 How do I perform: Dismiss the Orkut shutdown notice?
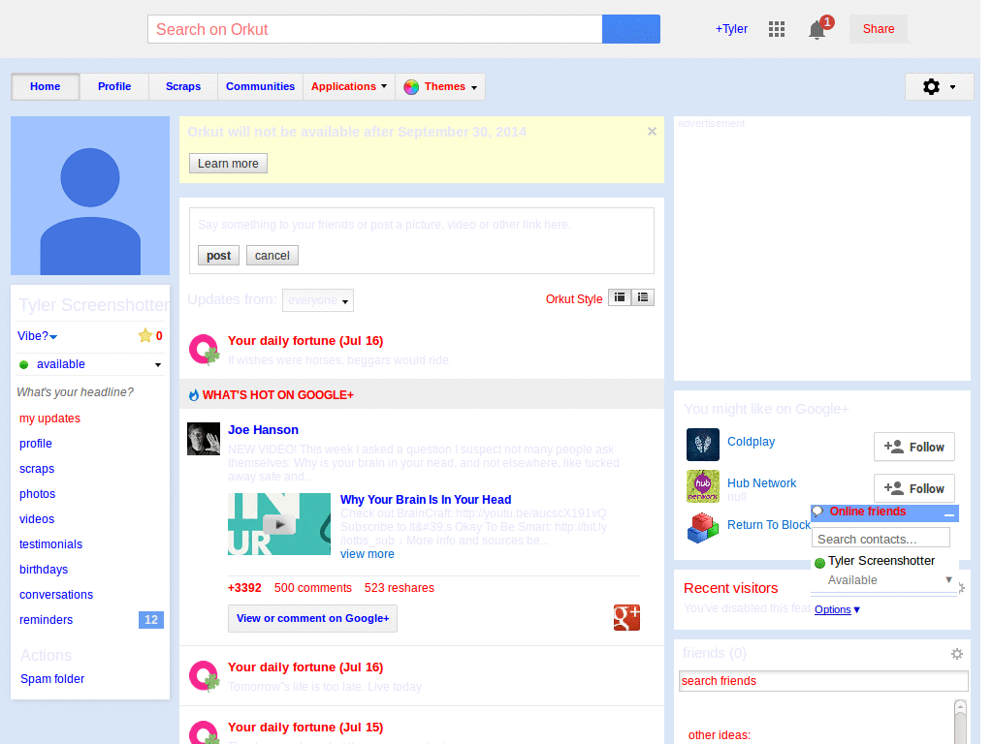pos(652,132)
